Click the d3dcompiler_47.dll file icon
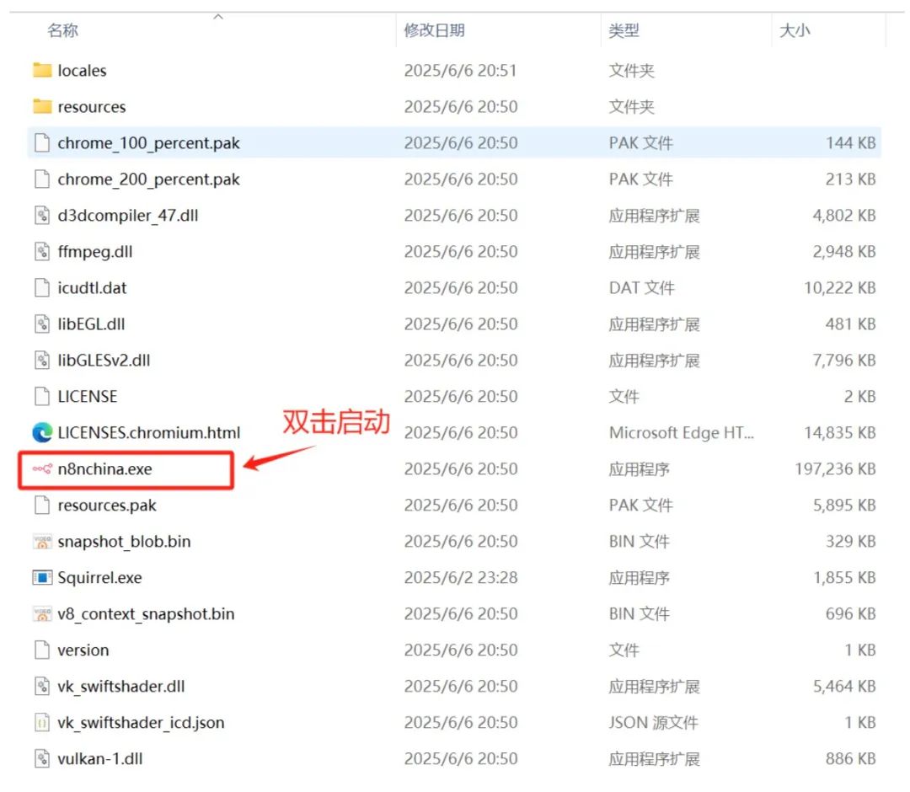910x792 pixels. click(x=42, y=215)
